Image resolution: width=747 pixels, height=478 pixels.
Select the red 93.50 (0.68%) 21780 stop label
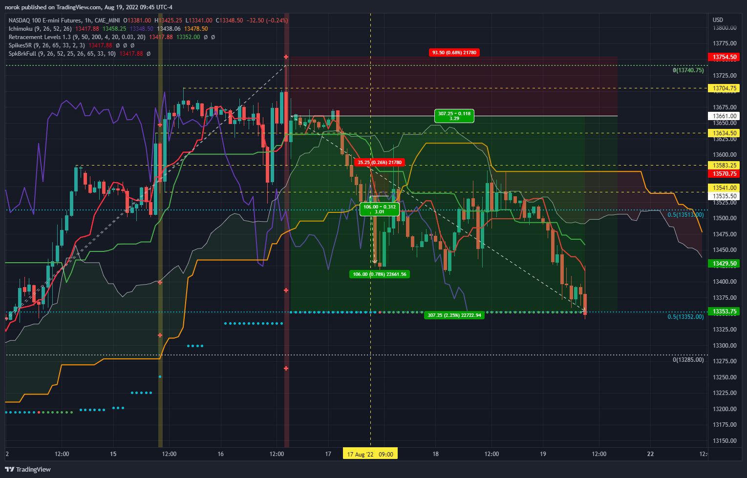point(454,52)
